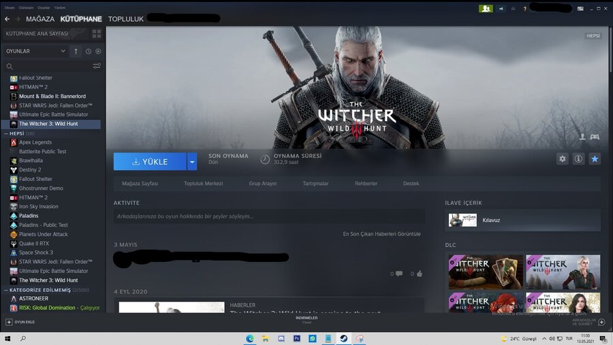Switch to KÜTÜPHANE tab
Image resolution: width=613 pixels, height=345 pixels.
pyautogui.click(x=81, y=19)
